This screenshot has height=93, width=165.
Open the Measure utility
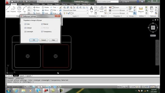pyautogui.click(x=141, y=9)
